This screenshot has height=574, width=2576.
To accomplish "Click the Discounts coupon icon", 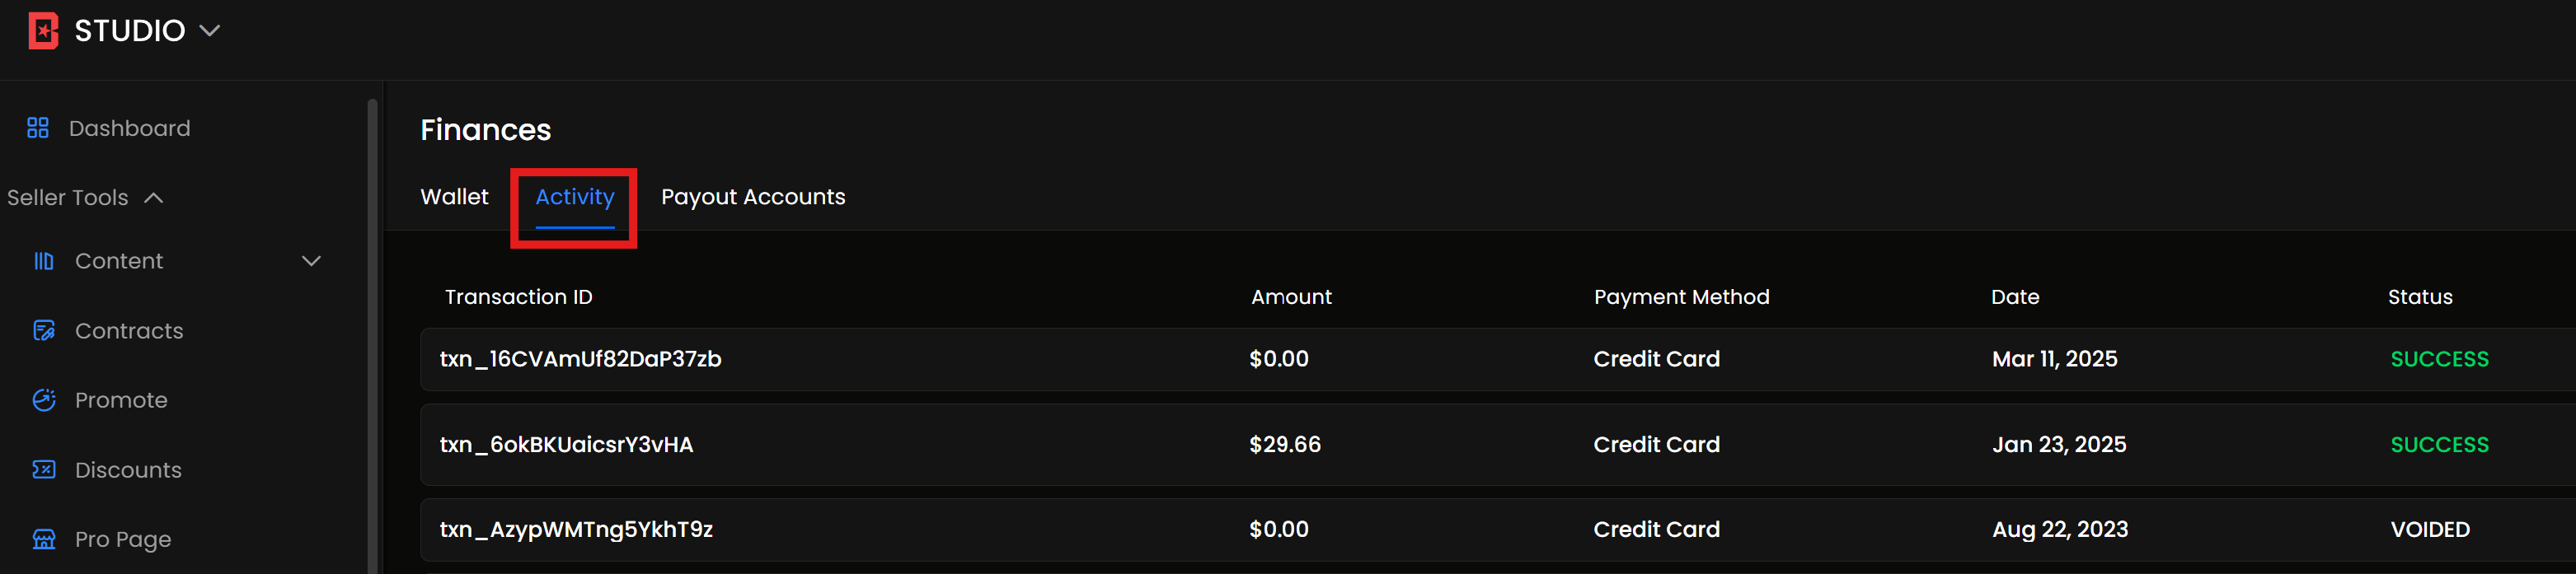I will point(44,469).
